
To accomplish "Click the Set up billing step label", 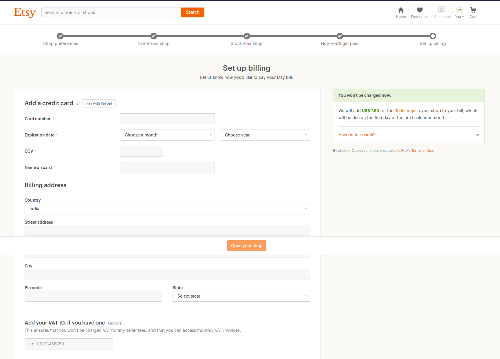I will [x=433, y=43].
